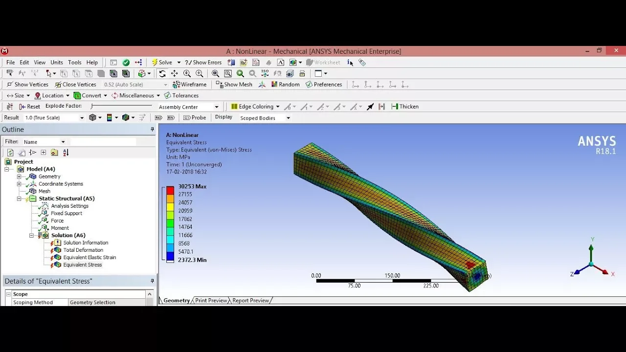This screenshot has height=352, width=626.
Task: Open the Result scale True Scale combo box
Action: click(x=54, y=118)
